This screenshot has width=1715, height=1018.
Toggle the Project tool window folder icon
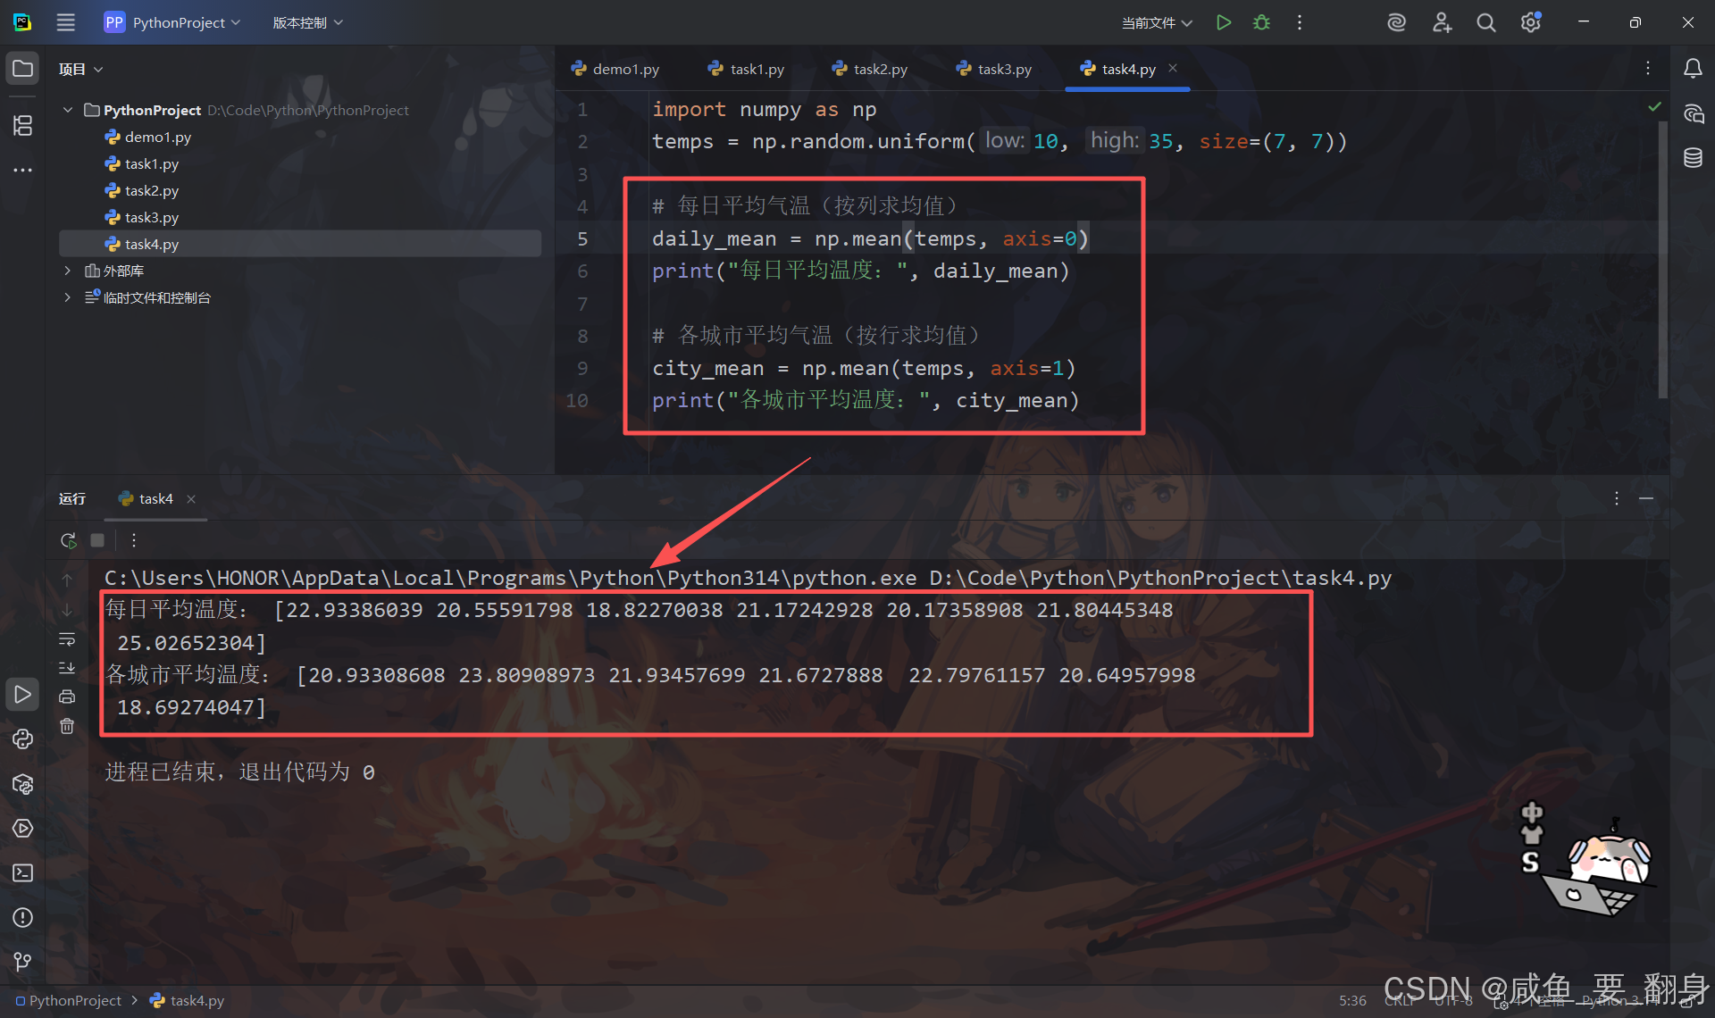23,69
